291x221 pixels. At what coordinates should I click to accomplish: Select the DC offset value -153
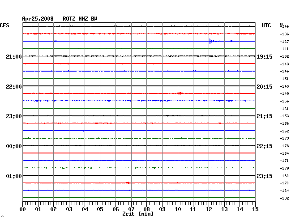(284, 116)
